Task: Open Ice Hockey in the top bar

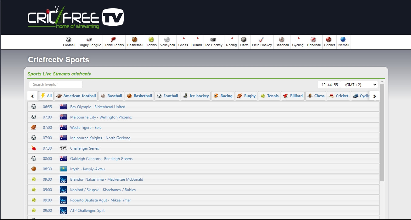Action: 214,42
